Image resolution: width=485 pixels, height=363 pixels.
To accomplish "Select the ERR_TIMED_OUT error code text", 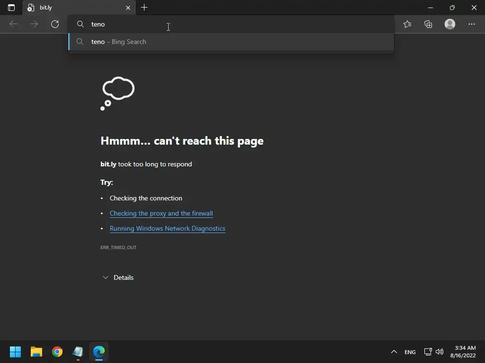I will (x=118, y=247).
